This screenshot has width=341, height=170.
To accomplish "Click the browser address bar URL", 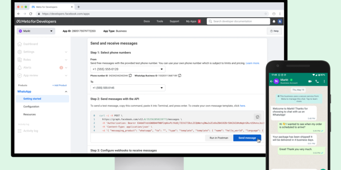I will tap(66, 14).
